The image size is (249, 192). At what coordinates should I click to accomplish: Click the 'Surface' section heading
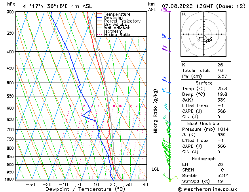click(204, 83)
